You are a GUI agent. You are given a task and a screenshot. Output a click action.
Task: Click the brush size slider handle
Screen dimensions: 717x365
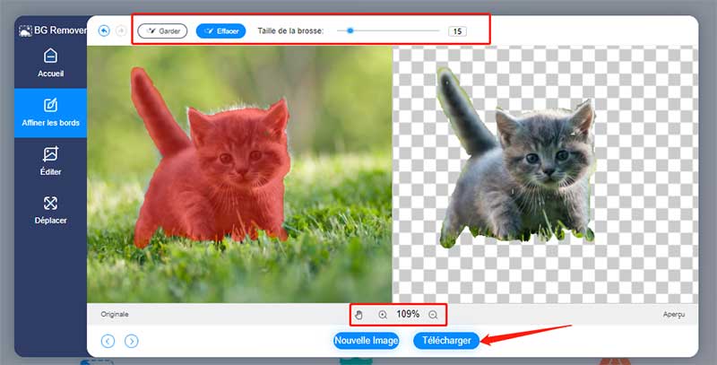pyautogui.click(x=350, y=30)
